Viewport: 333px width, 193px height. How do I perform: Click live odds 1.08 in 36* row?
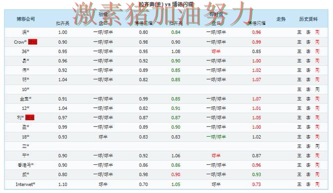(x=176, y=51)
